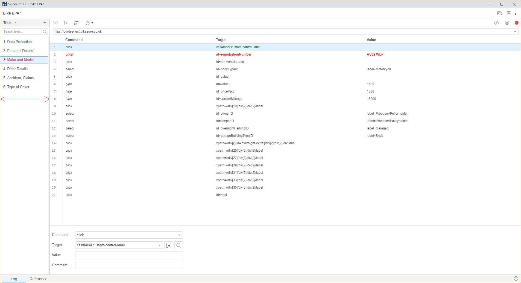Image resolution: width=521 pixels, height=283 pixels.
Task: Find the target element using the magnifier icon
Action: (x=178, y=245)
